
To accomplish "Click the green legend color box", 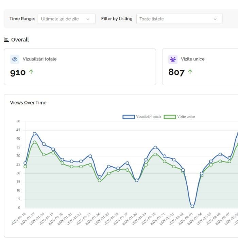I will (x=170, y=117).
